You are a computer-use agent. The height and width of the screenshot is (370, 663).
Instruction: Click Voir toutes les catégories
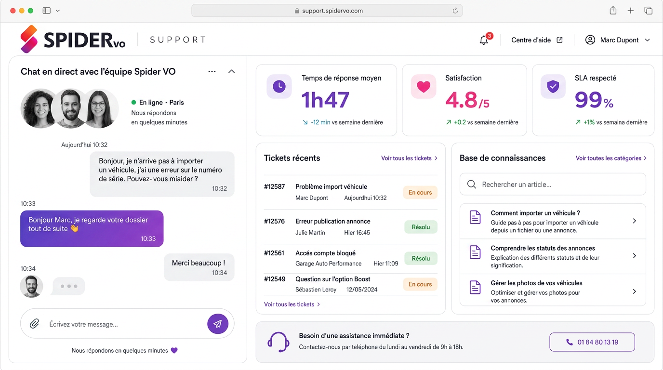click(611, 158)
